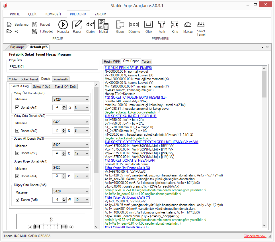Open the Metraj quantity tool
275x242 pixels.
point(103,27)
